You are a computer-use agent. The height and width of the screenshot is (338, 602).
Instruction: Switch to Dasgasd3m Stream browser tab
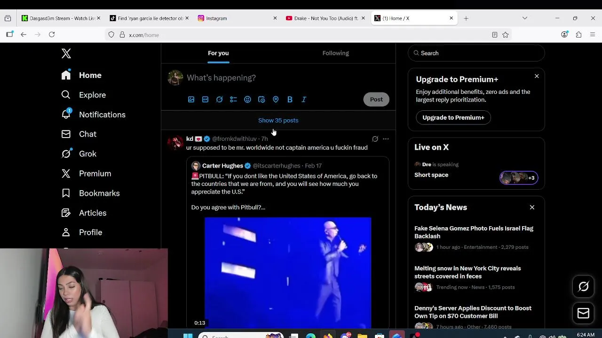61,18
